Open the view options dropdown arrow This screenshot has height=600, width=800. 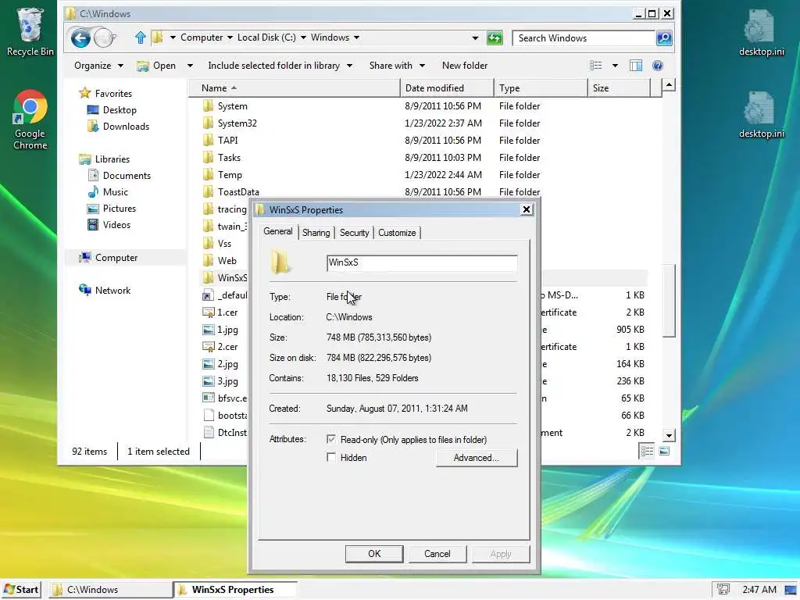click(615, 66)
